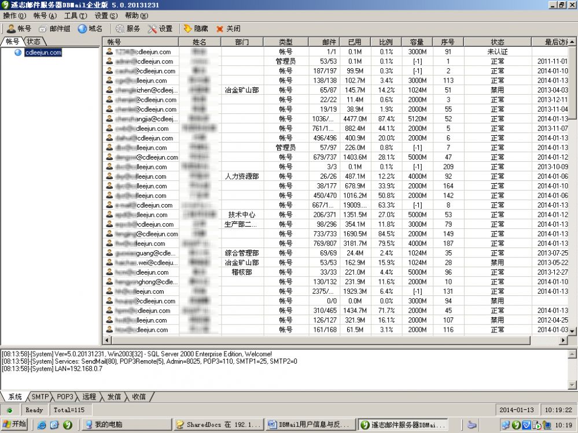Screen dimensions: 578x433
Task: Click the green shield tray icon
Action: [517, 425]
